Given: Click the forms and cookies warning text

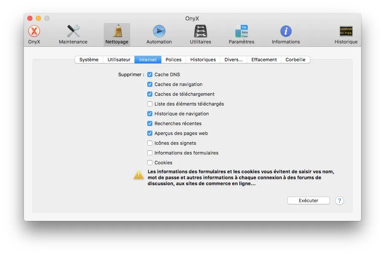Looking at the screenshot, I should coord(241,178).
